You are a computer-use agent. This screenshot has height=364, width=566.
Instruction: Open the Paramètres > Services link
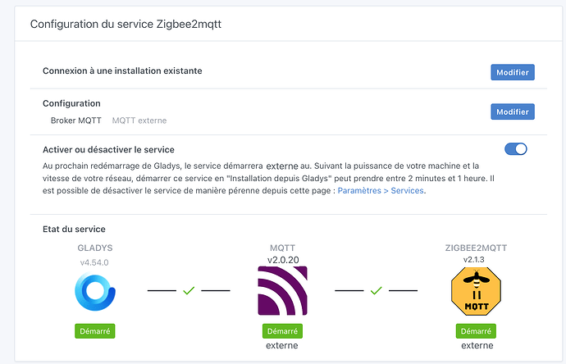click(381, 190)
